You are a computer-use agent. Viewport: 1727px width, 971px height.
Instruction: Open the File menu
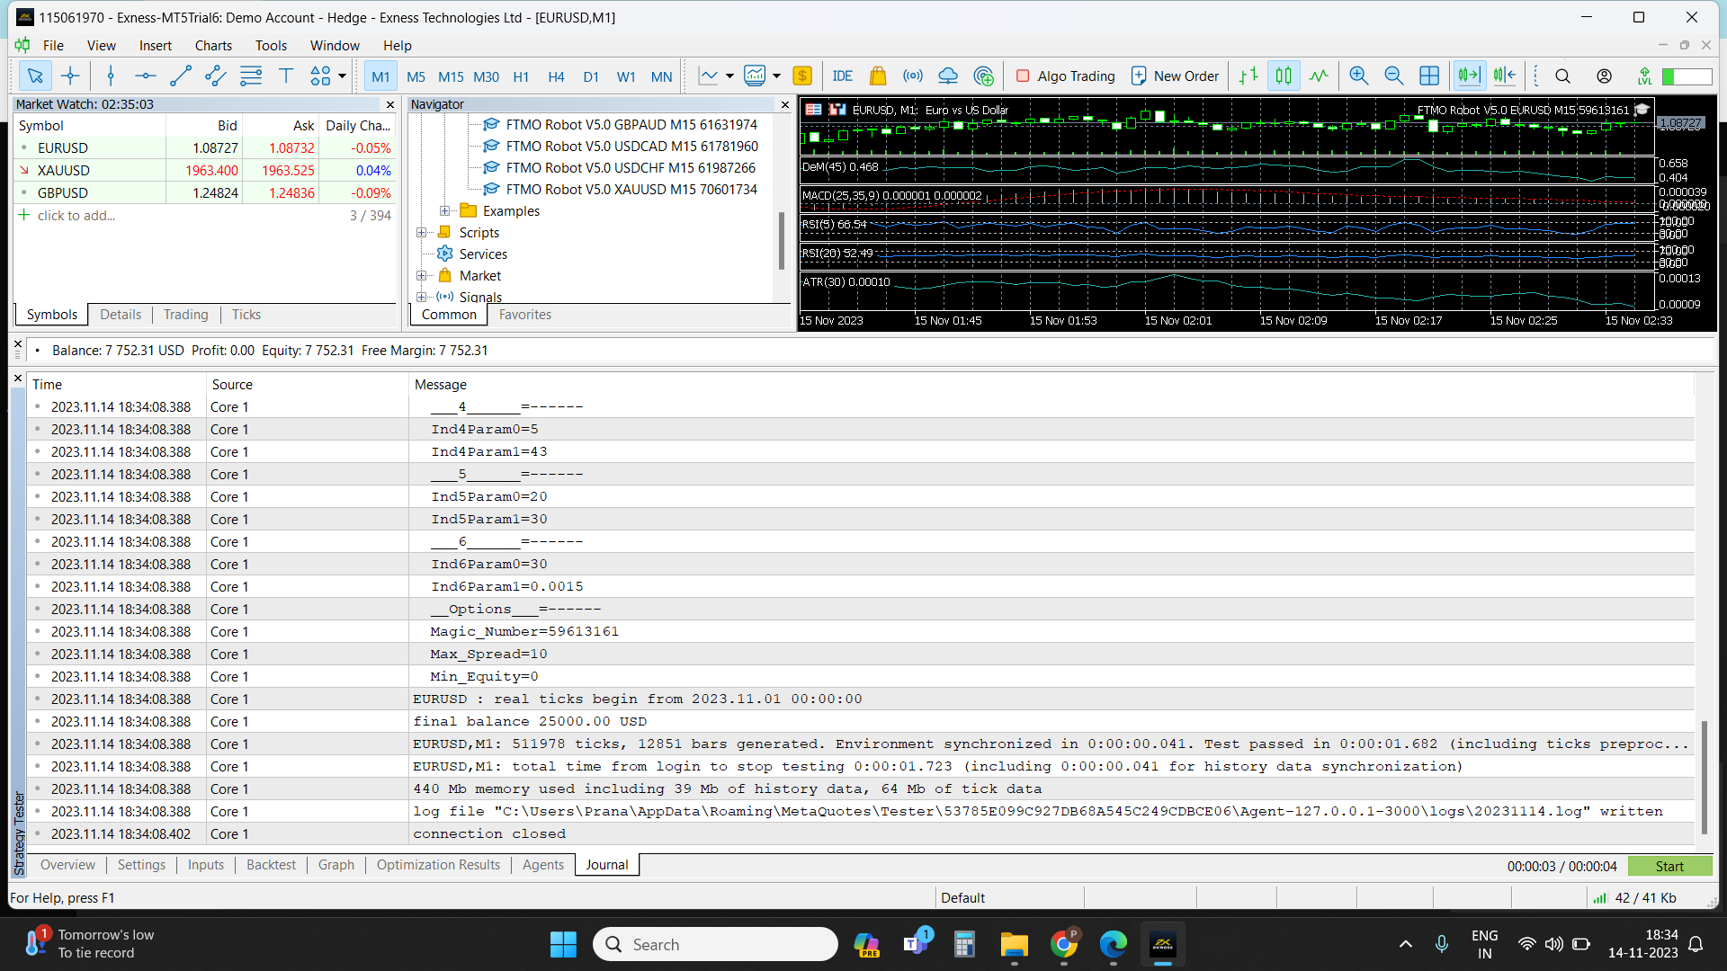click(53, 46)
